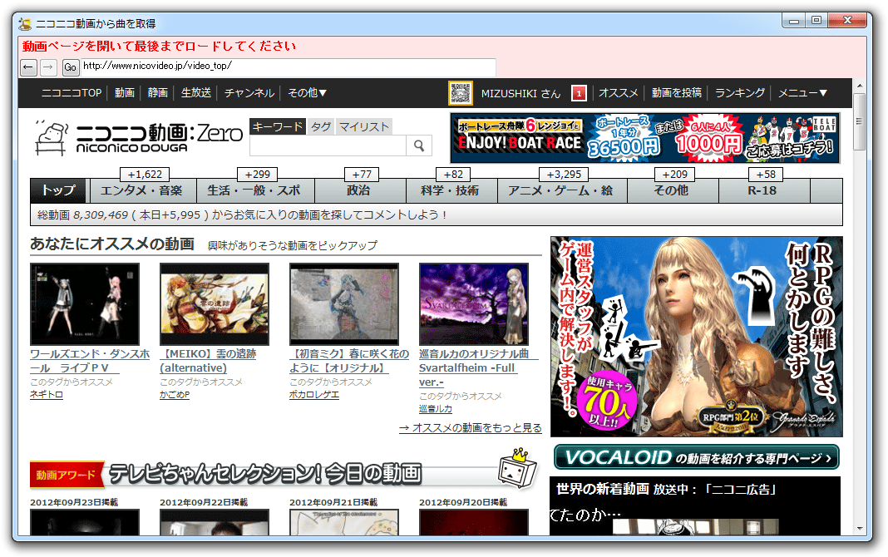Click the 動画アワード red label
The height and width of the screenshot is (557, 888).
(66, 475)
